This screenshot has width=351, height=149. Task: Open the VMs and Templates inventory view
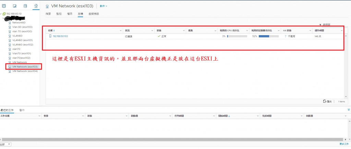click(x=14, y=6)
